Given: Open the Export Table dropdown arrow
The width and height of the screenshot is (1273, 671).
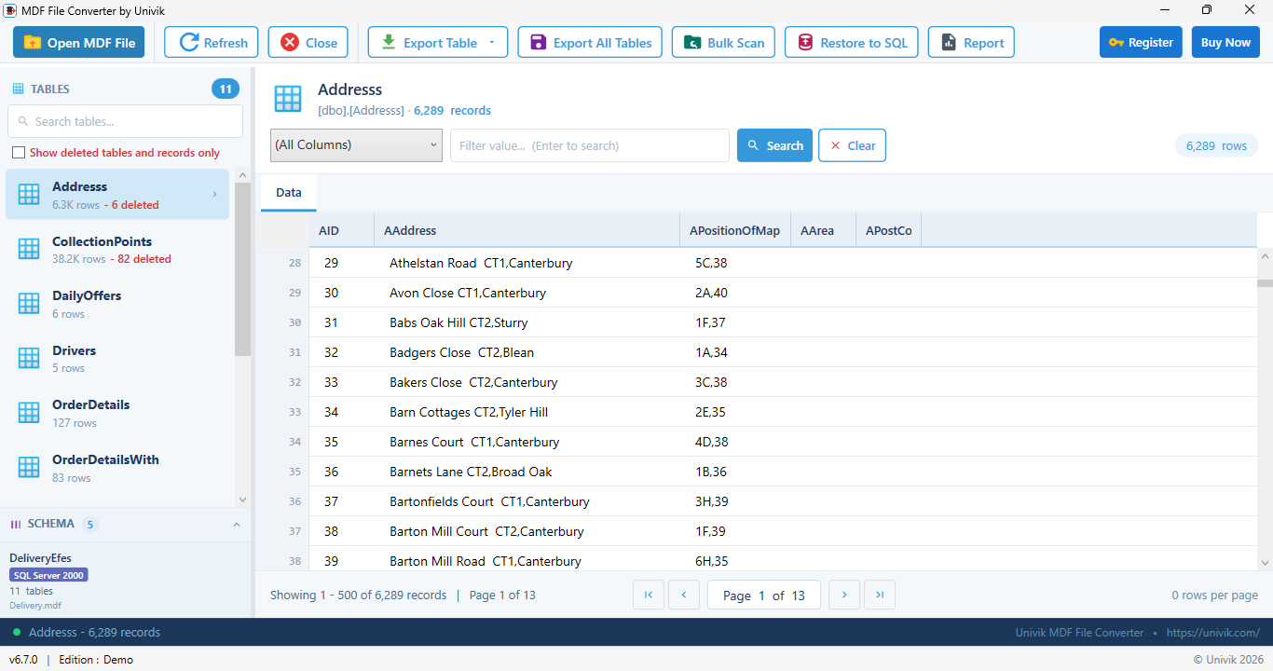Looking at the screenshot, I should coord(492,43).
